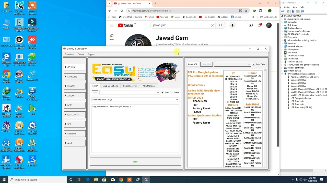The image size is (327, 183).
Task: Select the HUAWEI category button
Action: pos(75,86)
